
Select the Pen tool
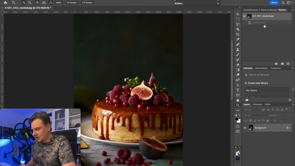tap(238, 80)
